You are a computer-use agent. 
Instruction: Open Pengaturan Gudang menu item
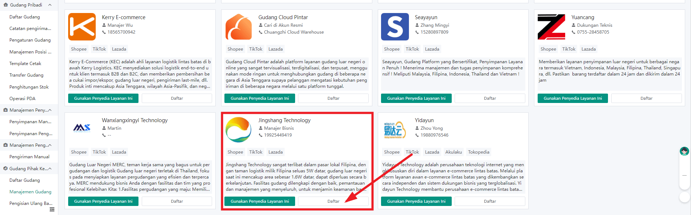30,40
